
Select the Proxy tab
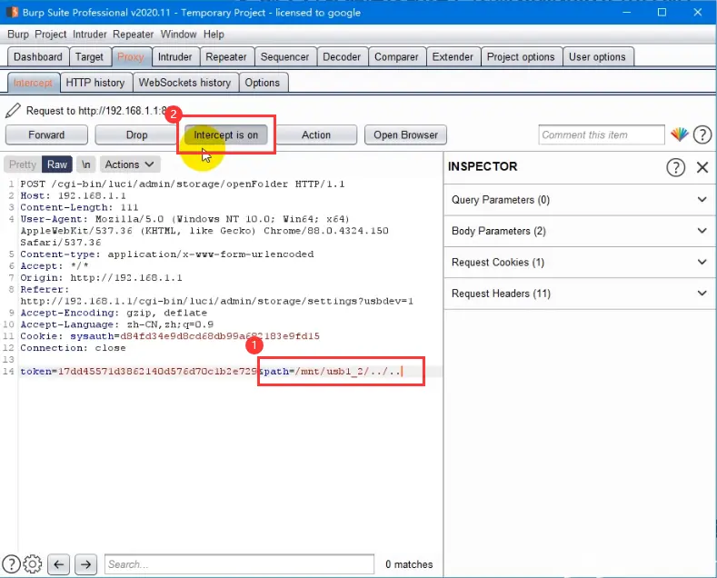pyautogui.click(x=131, y=56)
